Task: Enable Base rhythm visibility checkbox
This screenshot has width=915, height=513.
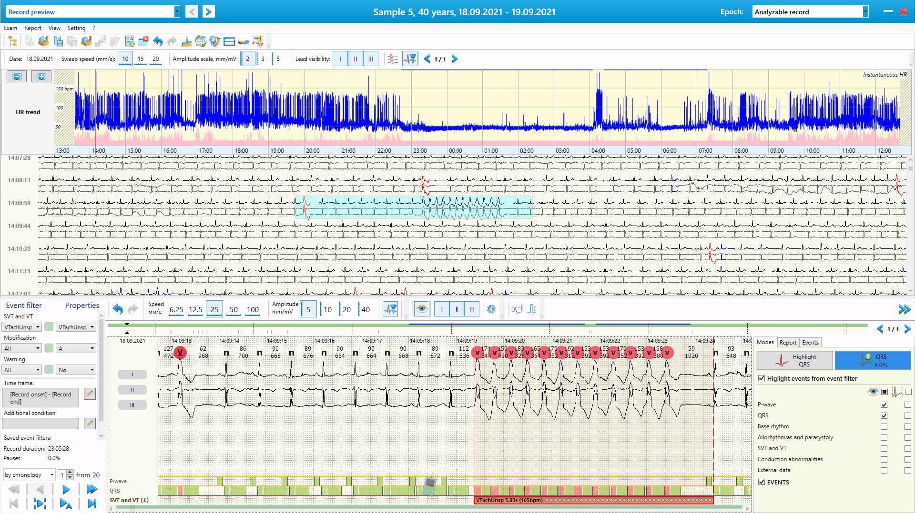Action: 884,426
